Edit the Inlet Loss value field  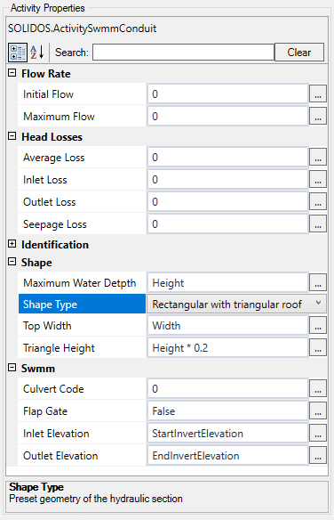pyautogui.click(x=227, y=179)
